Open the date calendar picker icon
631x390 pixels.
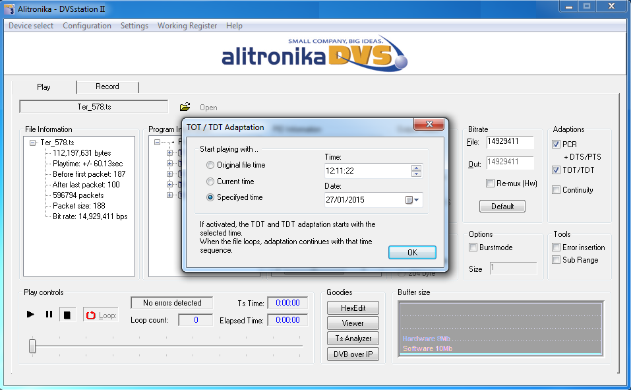pos(413,200)
